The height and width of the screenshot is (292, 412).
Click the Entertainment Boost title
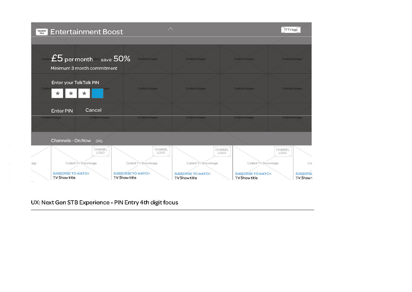pyautogui.click(x=87, y=32)
